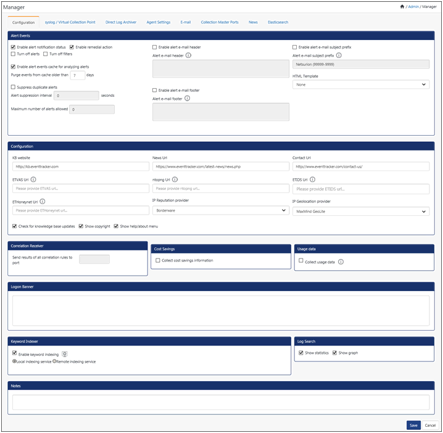Image resolution: width=443 pixels, height=433 pixels.
Task: Click the Logon Banner text area
Action: pos(221,311)
